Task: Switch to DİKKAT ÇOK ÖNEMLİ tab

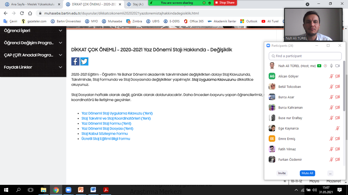Action: pyautogui.click(x=94, y=4)
